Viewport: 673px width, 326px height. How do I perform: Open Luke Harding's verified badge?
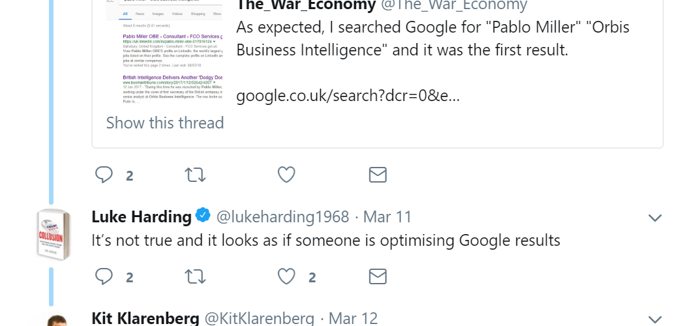point(203,216)
